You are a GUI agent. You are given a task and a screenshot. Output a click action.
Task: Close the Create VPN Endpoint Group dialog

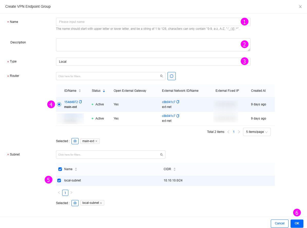300,7
